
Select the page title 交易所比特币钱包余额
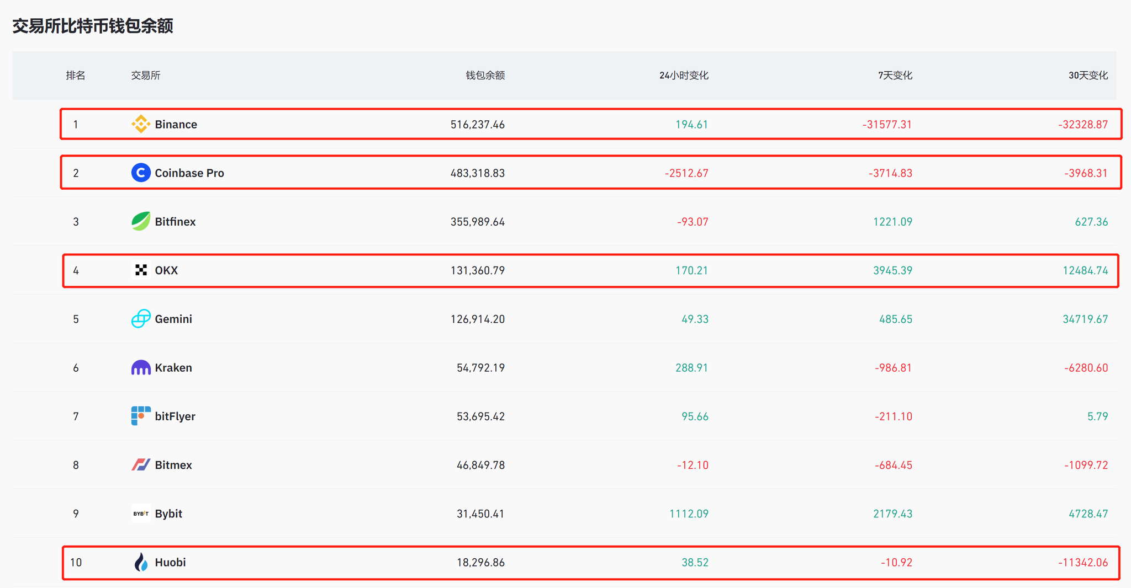93,26
